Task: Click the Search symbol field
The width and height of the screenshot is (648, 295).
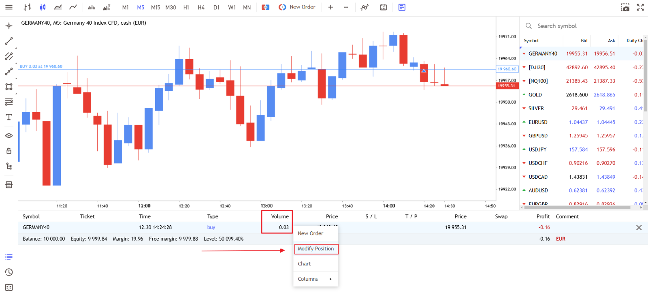Action: point(583,26)
